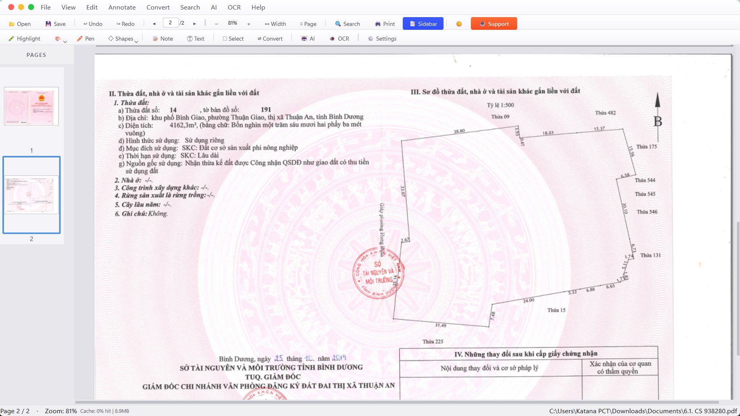Open highlight color dropdown
This screenshot has height=416, width=740.
point(61,39)
